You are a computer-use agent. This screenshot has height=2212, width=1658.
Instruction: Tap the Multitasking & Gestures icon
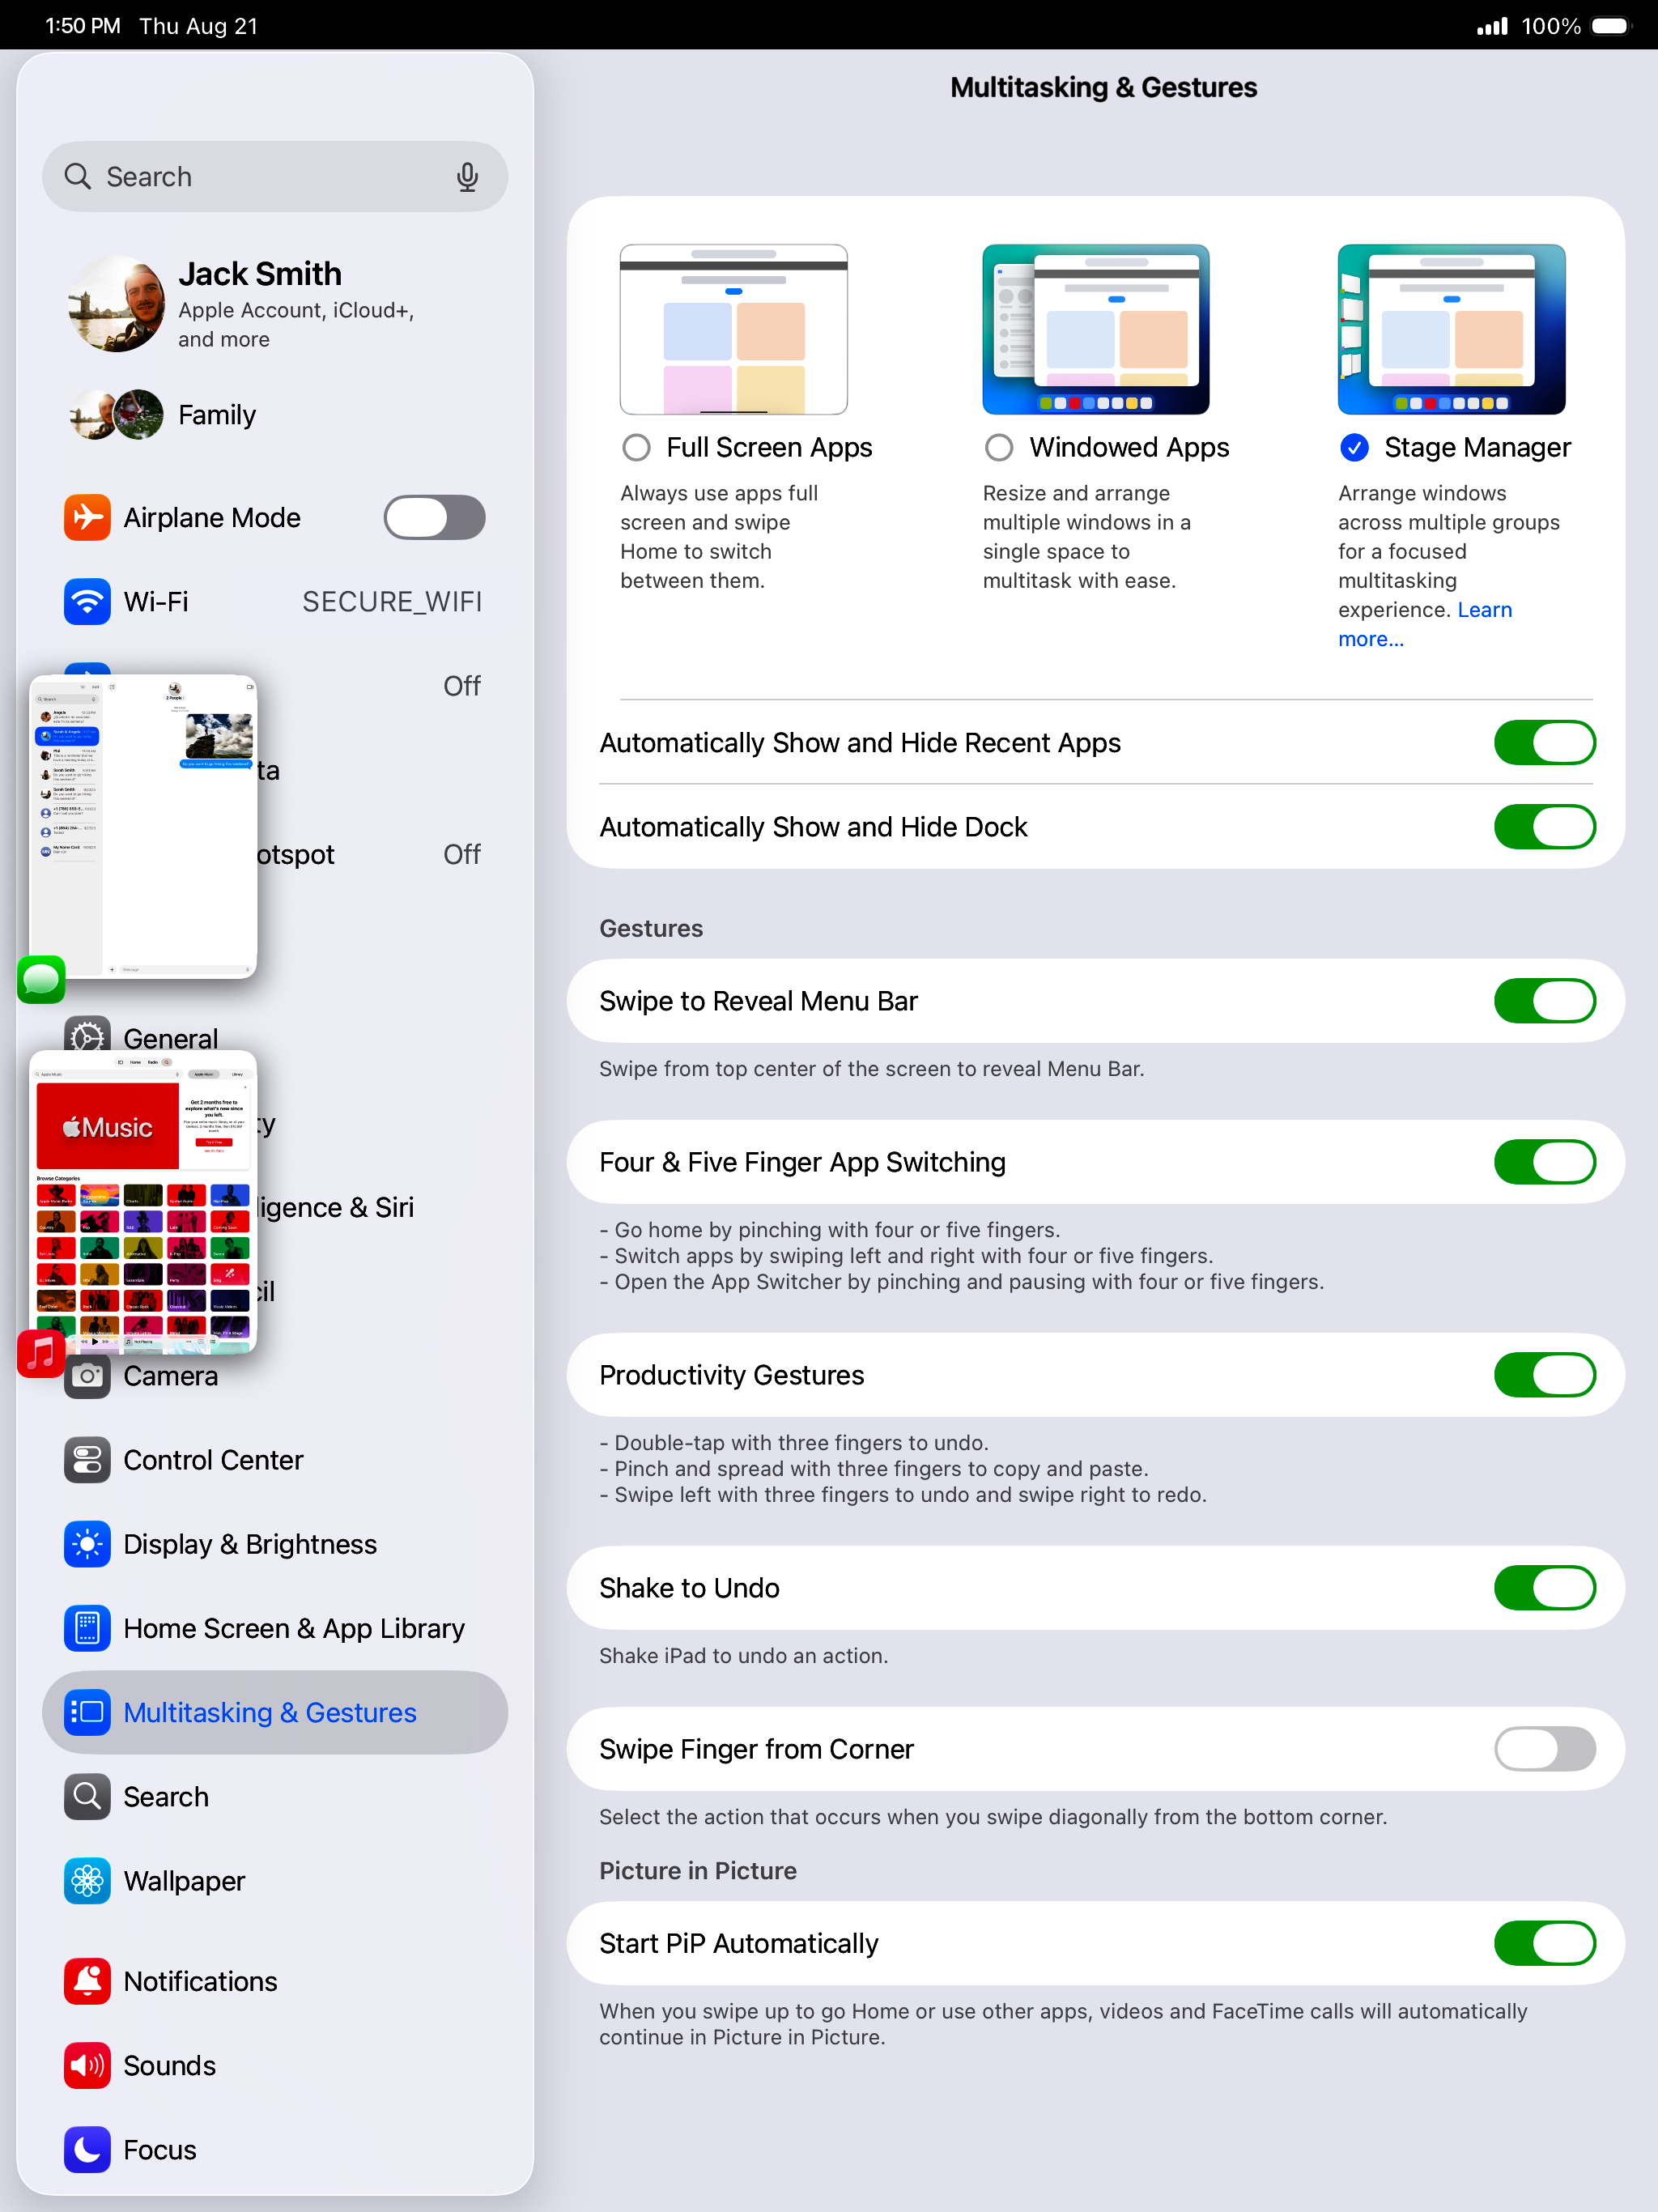pos(87,1713)
